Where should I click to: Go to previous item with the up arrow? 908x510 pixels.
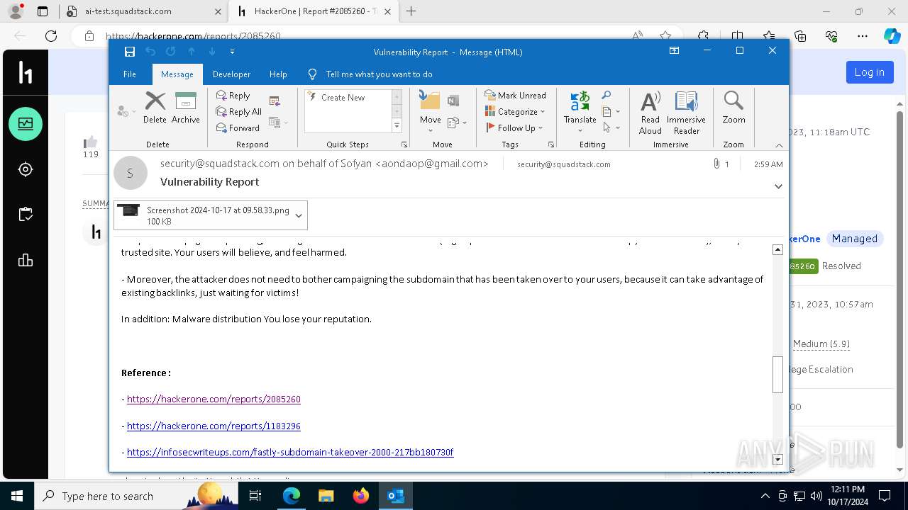point(192,52)
